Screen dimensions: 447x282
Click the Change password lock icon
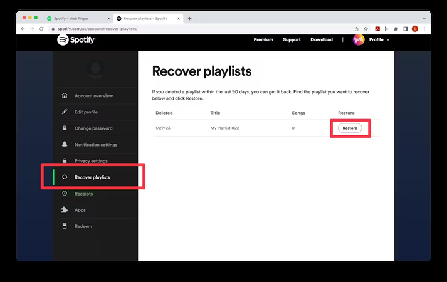65,128
